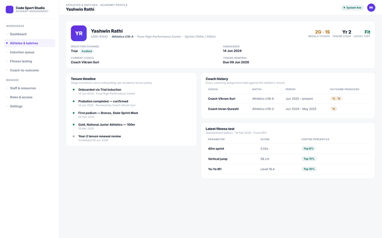
Task: Click current coach Coach Vikram Suri value
Action: pyautogui.click(x=85, y=62)
